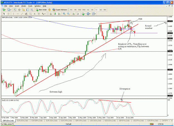This screenshot has height=126, width=174.
Task: Open the Profiles menu icon
Action: (9, 10)
